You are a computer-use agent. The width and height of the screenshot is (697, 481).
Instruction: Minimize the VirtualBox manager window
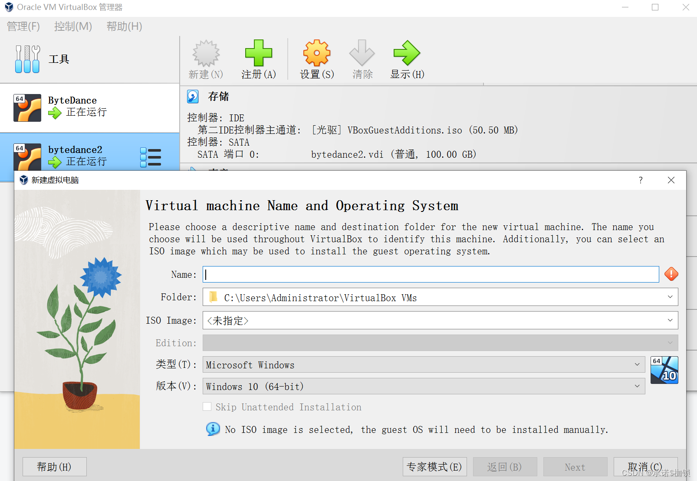pyautogui.click(x=625, y=7)
